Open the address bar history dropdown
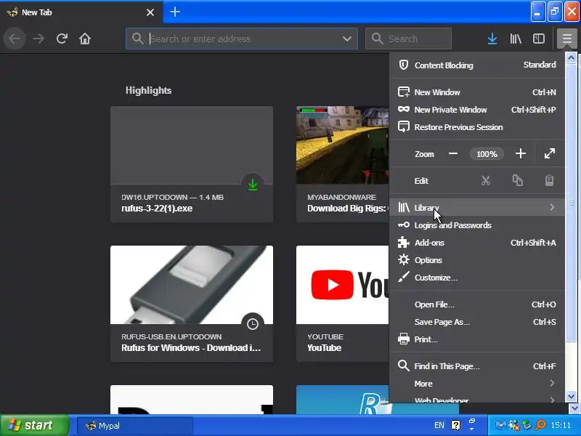581x436 pixels. (347, 39)
